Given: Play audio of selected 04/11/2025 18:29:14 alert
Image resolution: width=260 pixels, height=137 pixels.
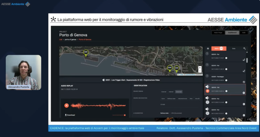Looking at the screenshot, I should click(208, 91).
